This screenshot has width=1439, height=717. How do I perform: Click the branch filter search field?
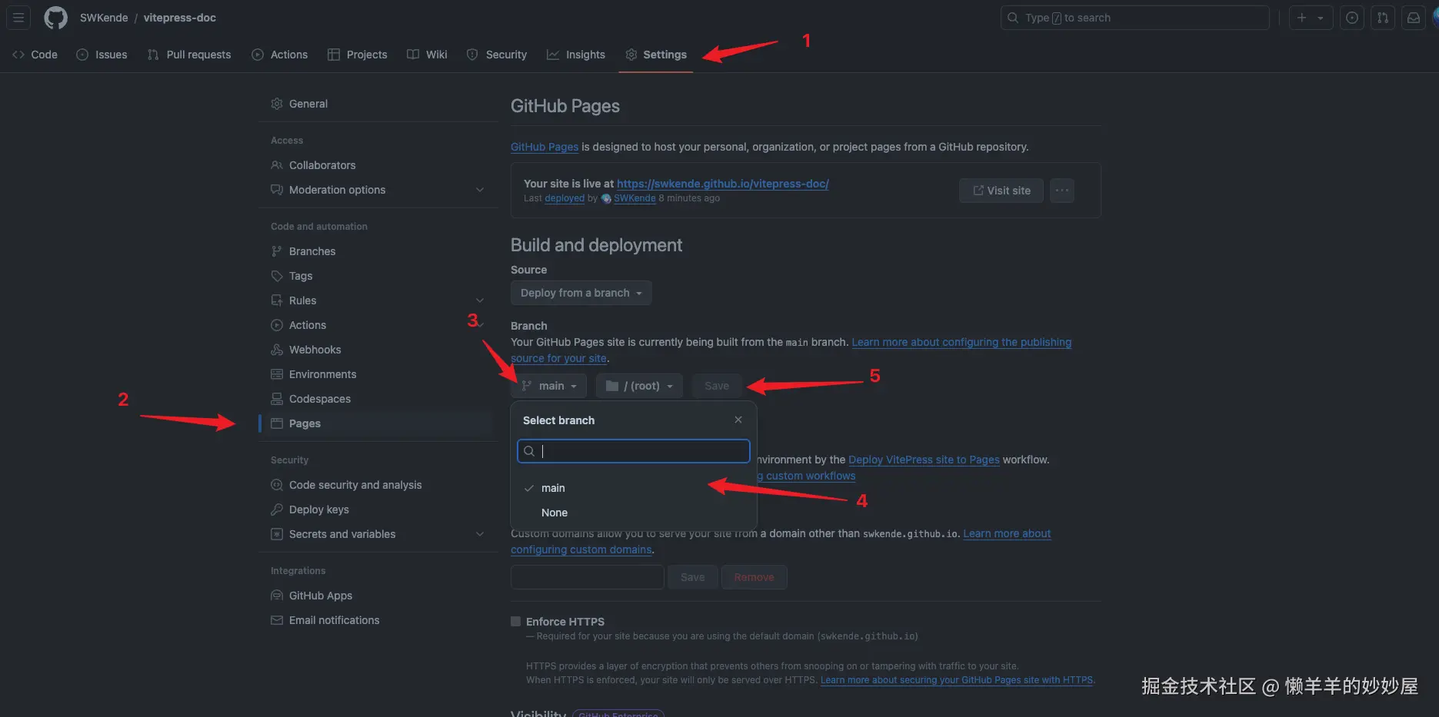(634, 451)
